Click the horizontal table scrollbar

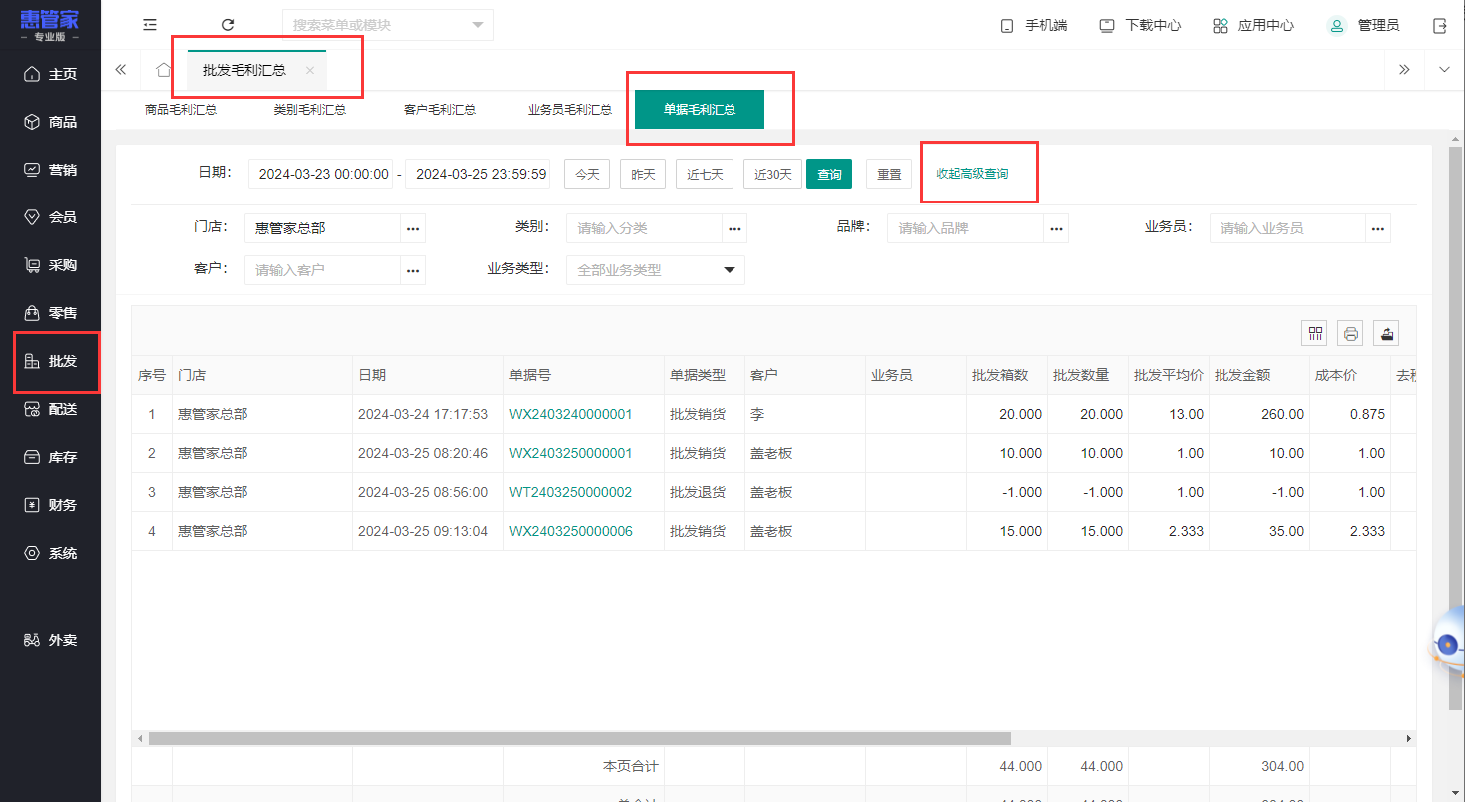[x=579, y=739]
